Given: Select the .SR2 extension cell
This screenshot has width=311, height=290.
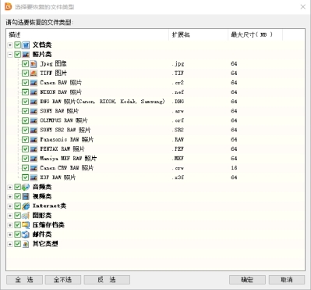Looking at the screenshot, I should pos(178,130).
